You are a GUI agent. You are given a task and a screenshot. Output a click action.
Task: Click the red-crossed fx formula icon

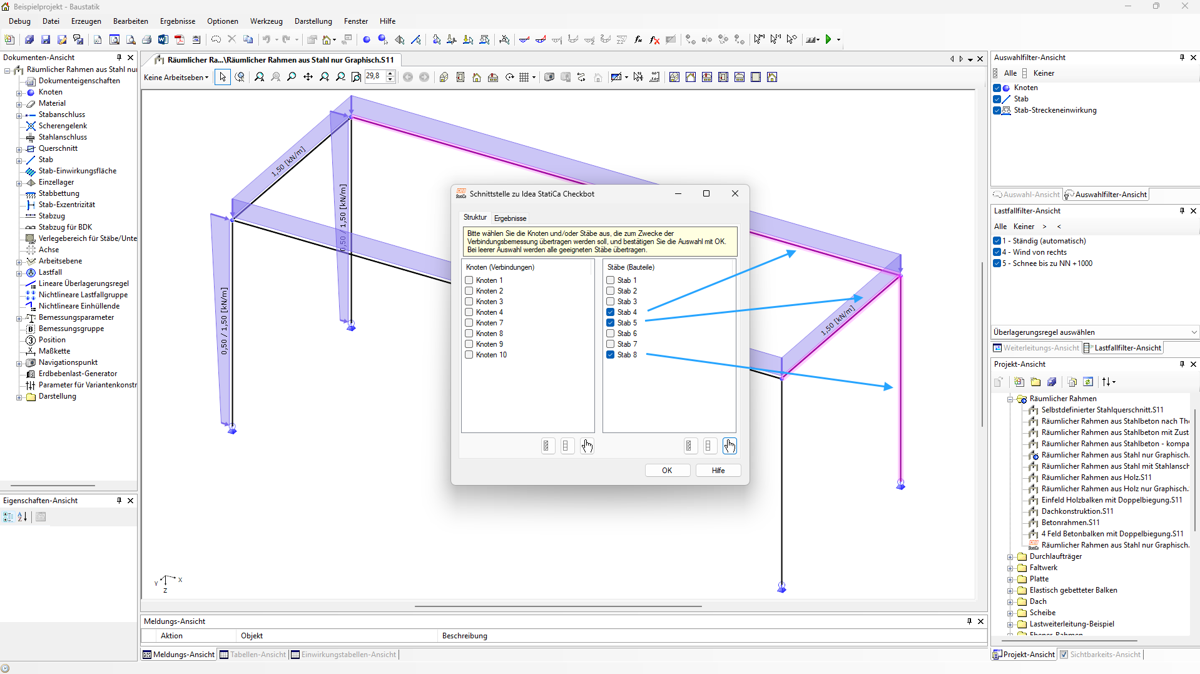(x=654, y=39)
